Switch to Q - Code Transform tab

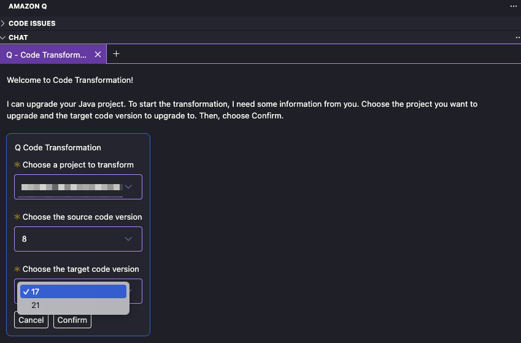click(x=46, y=55)
